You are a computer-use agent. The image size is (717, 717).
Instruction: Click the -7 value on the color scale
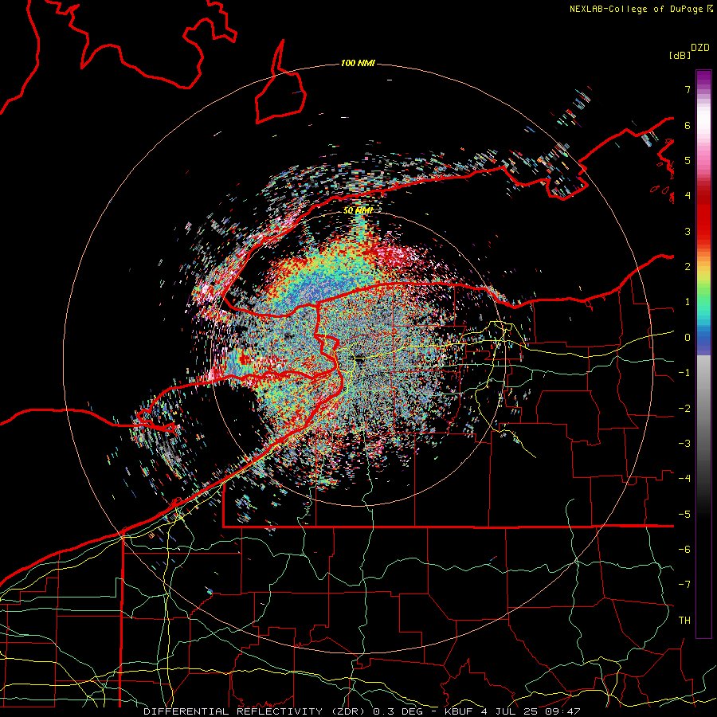point(684,585)
